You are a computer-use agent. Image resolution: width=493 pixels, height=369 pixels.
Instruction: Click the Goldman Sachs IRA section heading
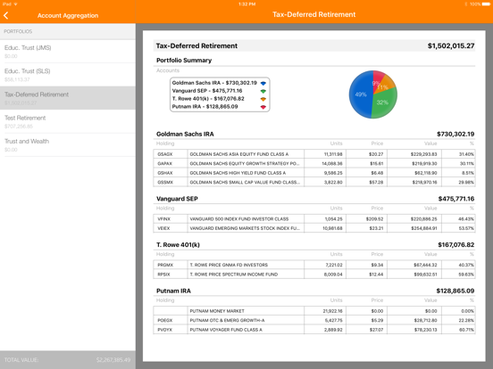coord(185,134)
